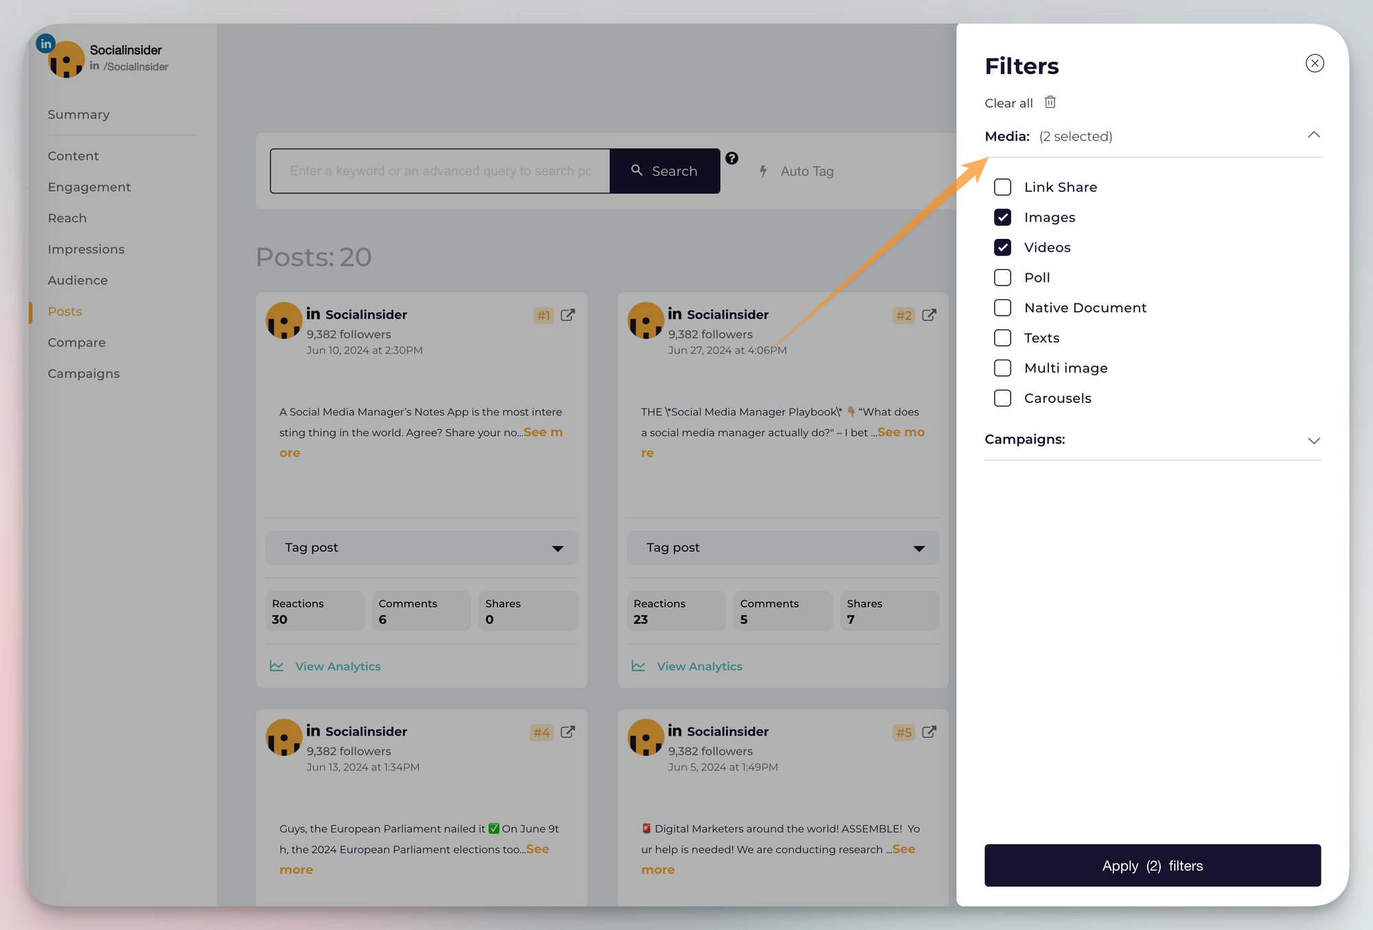The width and height of the screenshot is (1373, 930).
Task: Check the Multi image checkbox
Action: tap(1002, 368)
